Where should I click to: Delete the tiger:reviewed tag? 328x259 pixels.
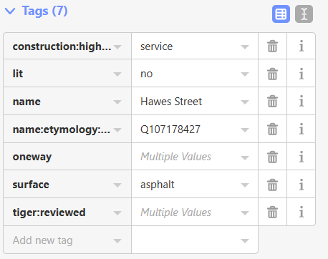pos(272,212)
